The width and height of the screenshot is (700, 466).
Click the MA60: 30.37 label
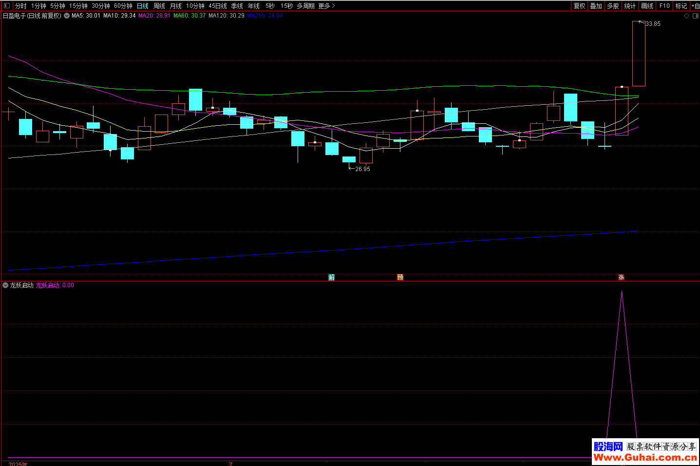(189, 16)
